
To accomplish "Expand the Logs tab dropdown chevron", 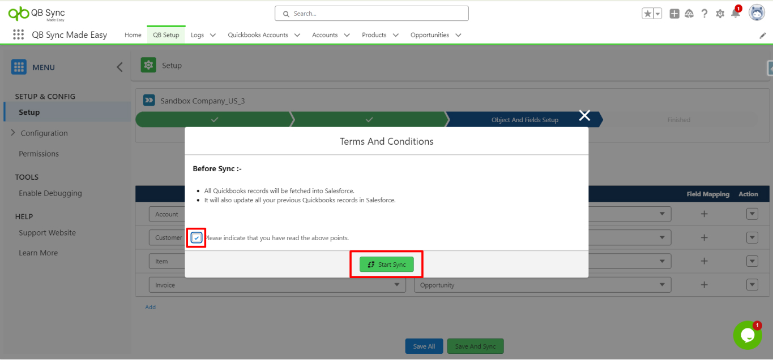I will 213,35.
